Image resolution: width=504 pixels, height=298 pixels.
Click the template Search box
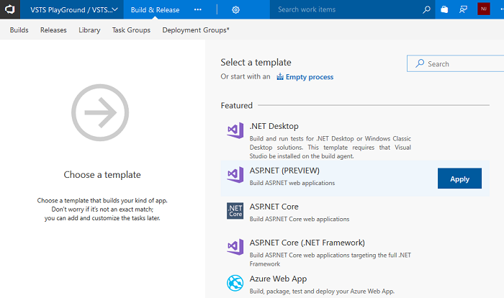[456, 63]
